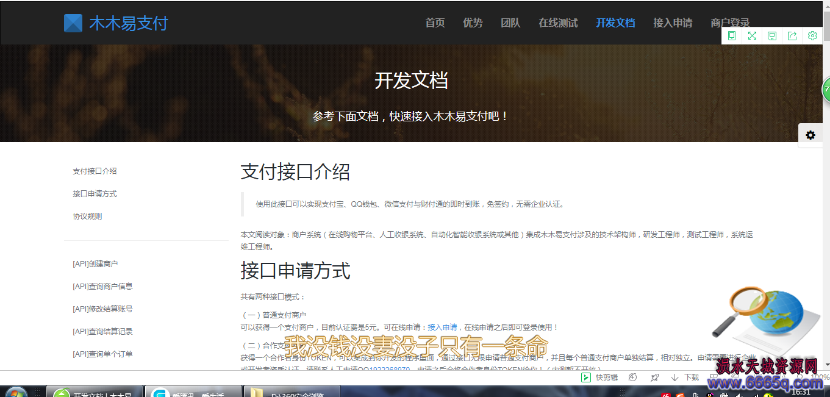Click the rocket accelerator icon in status bar

(x=655, y=377)
